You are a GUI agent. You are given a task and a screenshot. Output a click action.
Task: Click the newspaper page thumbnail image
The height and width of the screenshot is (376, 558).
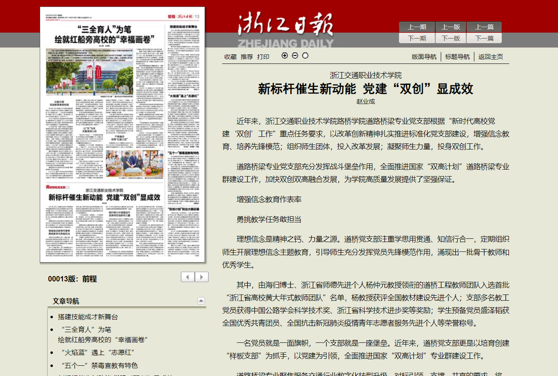pyautogui.click(x=123, y=135)
